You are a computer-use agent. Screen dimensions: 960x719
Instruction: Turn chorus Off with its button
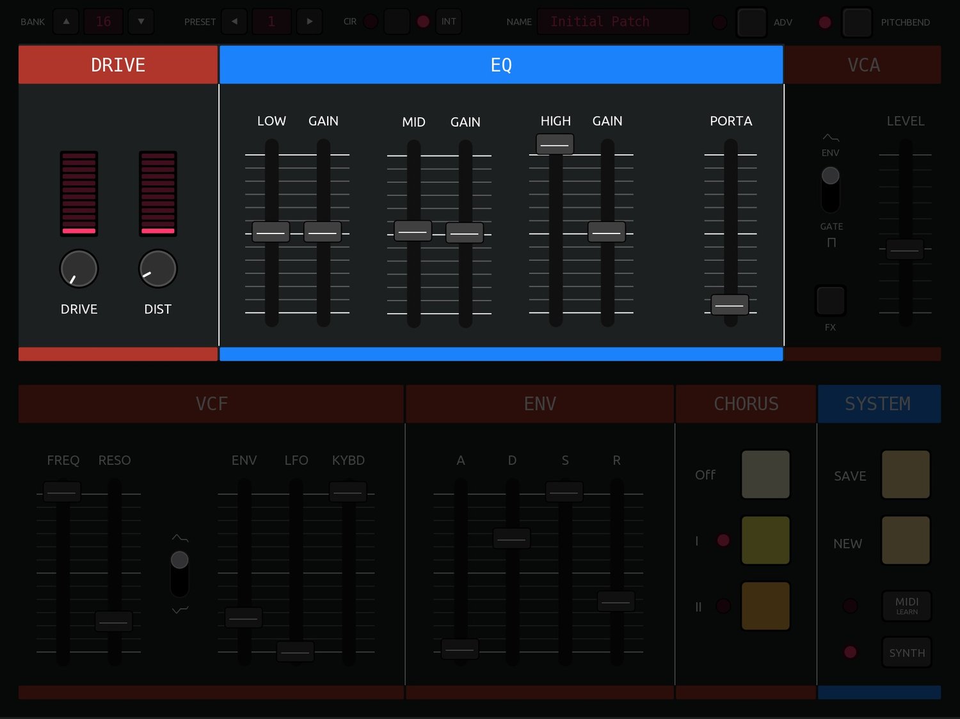(x=765, y=475)
